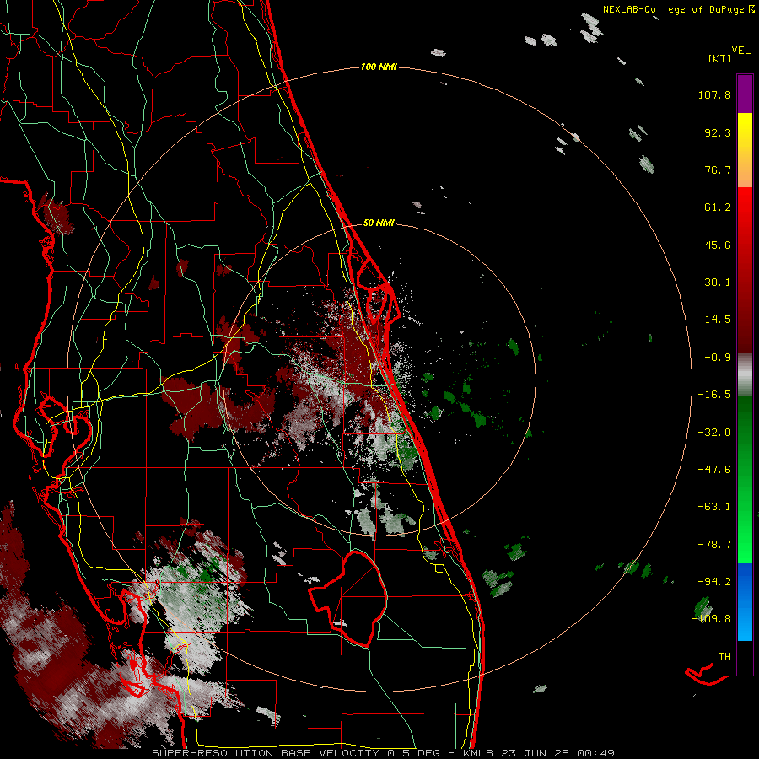Click the 61.2 velocity scale value
759x759 pixels.
click(718, 207)
